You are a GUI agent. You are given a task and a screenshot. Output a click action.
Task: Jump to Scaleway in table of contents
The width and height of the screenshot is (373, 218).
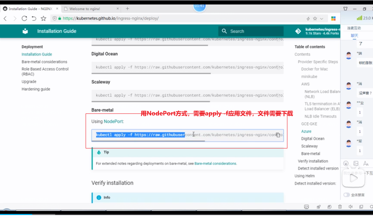coord(309,146)
